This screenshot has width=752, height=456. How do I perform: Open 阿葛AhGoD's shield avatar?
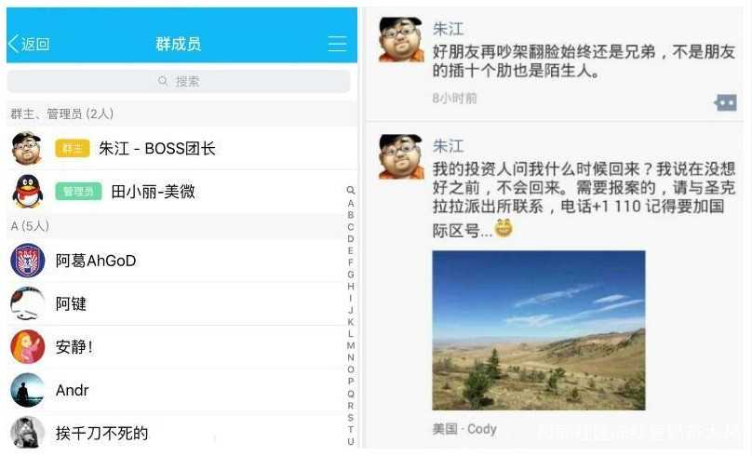28,261
